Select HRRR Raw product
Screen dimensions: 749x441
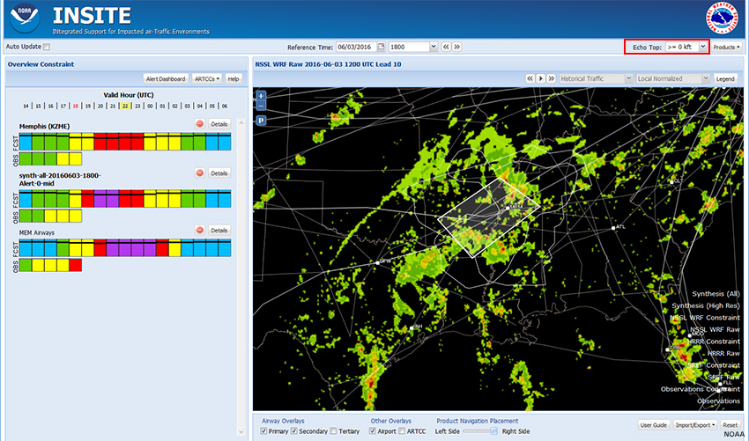coord(723,354)
